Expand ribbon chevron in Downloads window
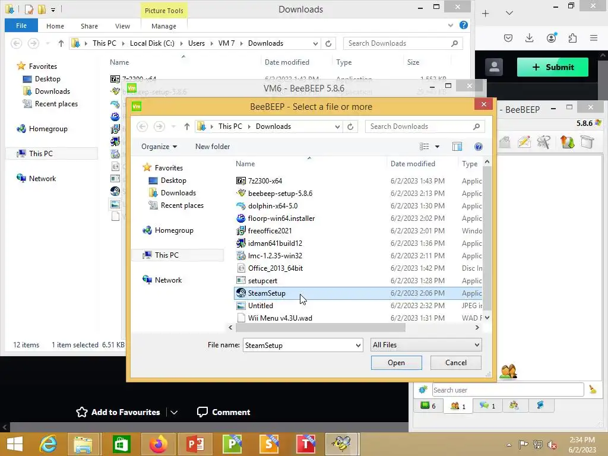The image size is (608, 456). pos(450,26)
